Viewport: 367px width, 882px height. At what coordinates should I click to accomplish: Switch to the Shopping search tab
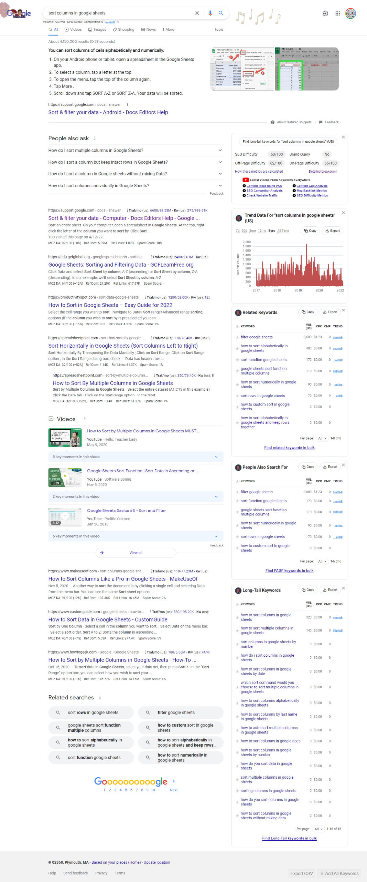pos(124,30)
